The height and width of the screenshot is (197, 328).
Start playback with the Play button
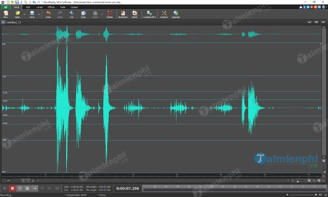pos(4,188)
